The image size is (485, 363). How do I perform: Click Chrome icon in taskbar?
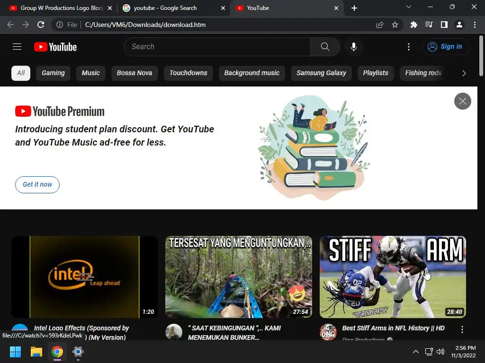click(57, 352)
